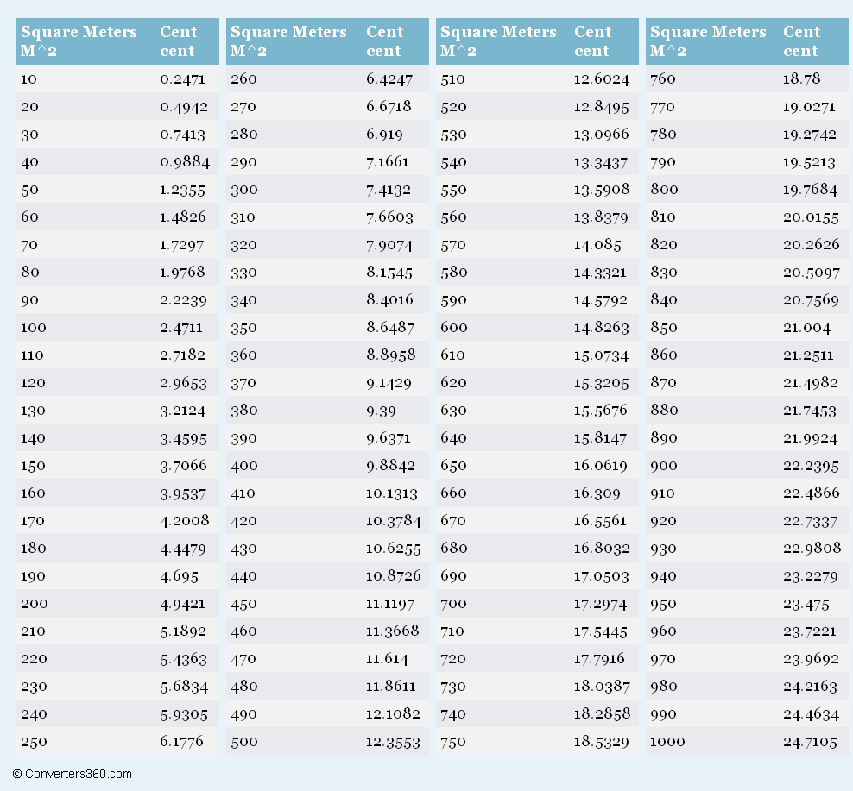
Task: Select the 260 square meters cell
Action: pos(243,78)
